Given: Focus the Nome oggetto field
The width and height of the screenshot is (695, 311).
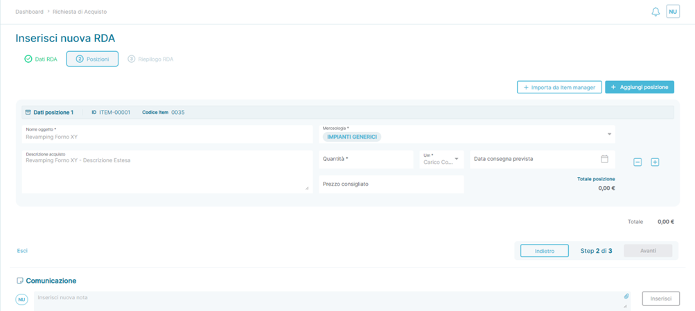Looking at the screenshot, I should pos(167,134).
